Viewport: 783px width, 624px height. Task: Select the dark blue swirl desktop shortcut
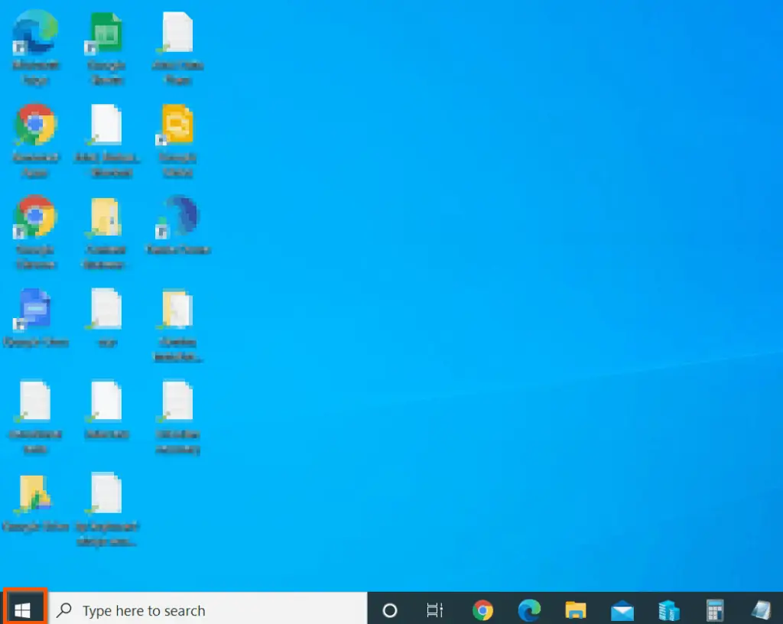pyautogui.click(x=177, y=217)
